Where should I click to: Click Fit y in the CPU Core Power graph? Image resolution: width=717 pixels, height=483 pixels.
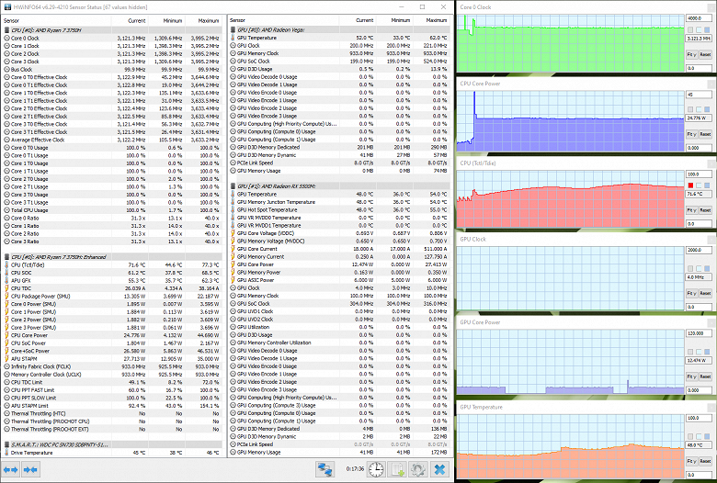tap(691, 134)
